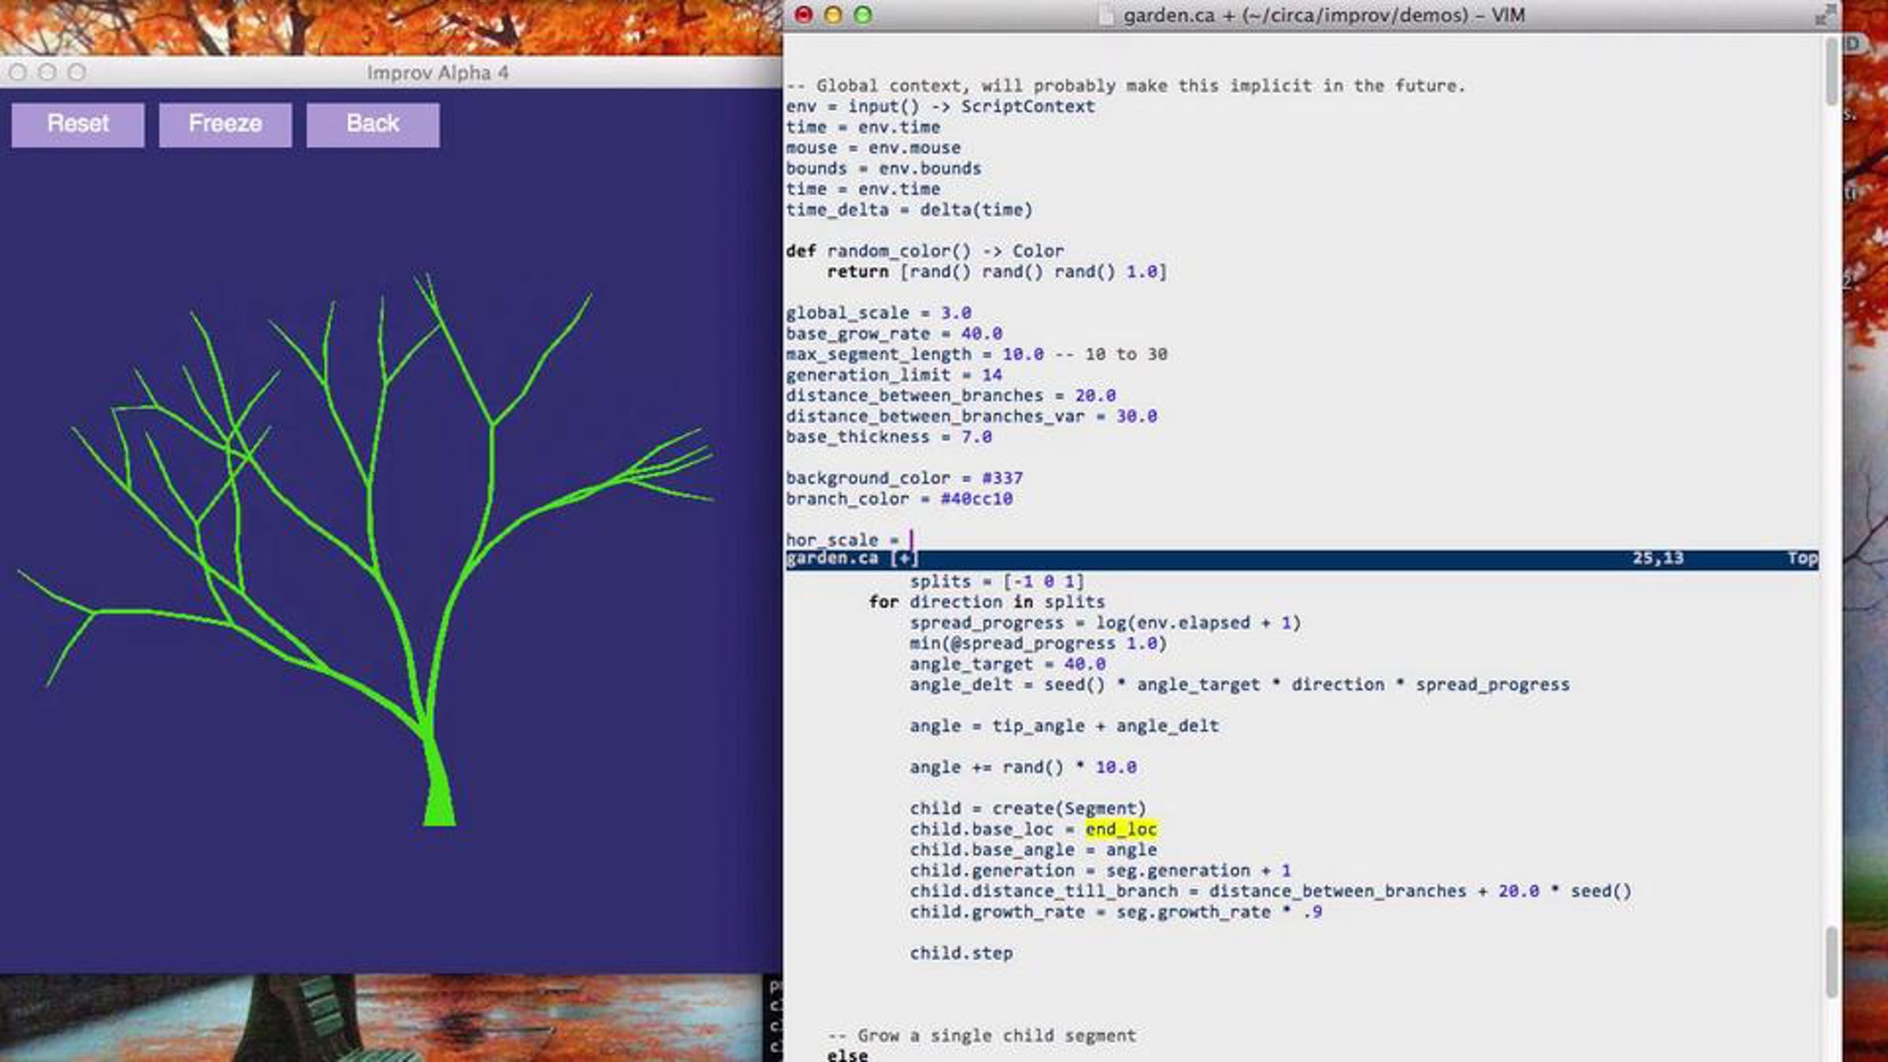Close the VIM window with red button
Viewport: 1888px width, 1062px height.
(x=803, y=15)
